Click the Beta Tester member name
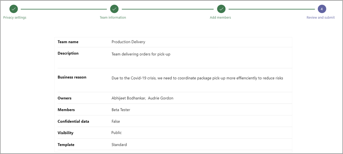The image size is (343, 154). (121, 110)
